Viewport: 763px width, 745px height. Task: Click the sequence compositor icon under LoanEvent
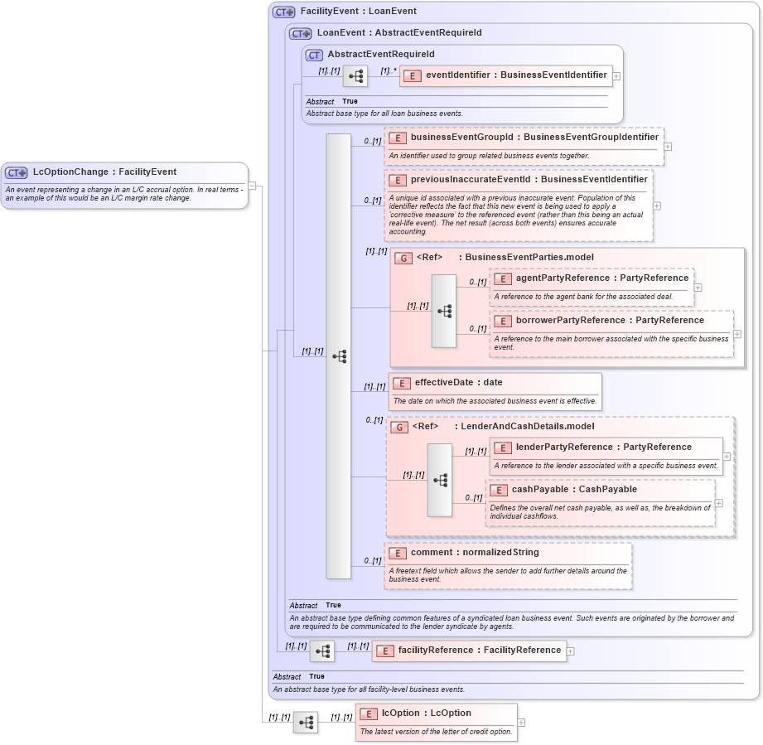coord(338,355)
